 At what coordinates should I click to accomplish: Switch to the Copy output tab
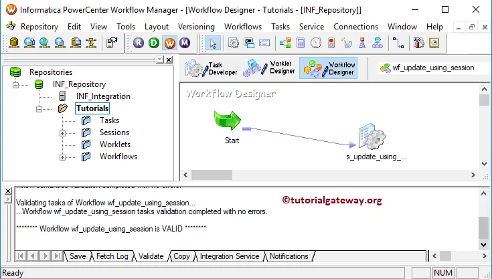click(x=181, y=256)
